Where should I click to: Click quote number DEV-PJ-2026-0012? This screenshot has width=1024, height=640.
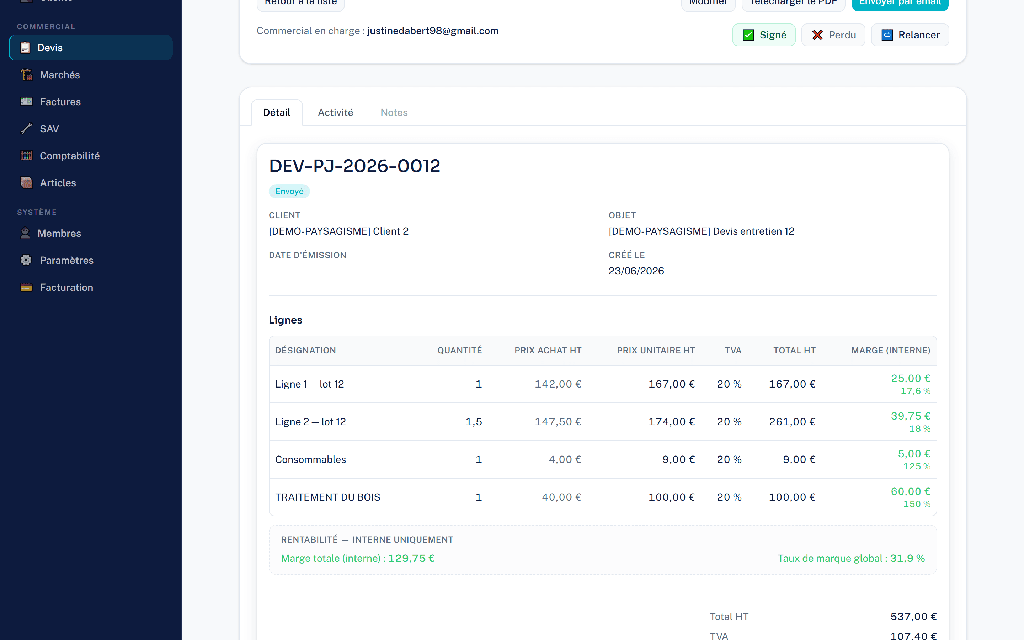coord(354,166)
